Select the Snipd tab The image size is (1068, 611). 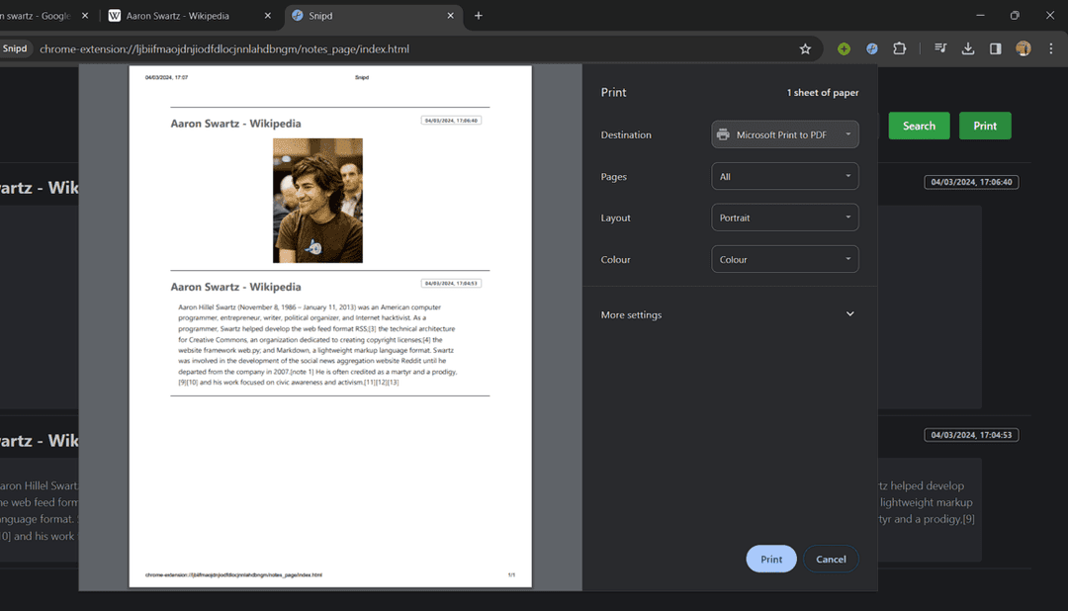[373, 16]
